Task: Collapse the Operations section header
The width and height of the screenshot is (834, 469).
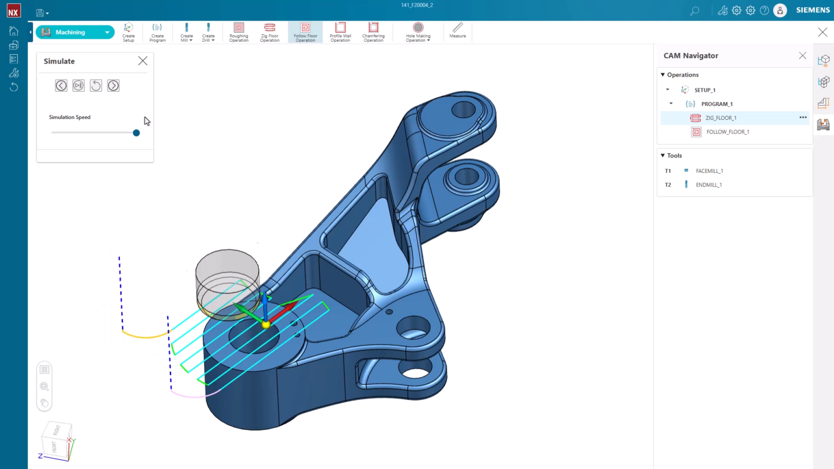Action: click(662, 74)
